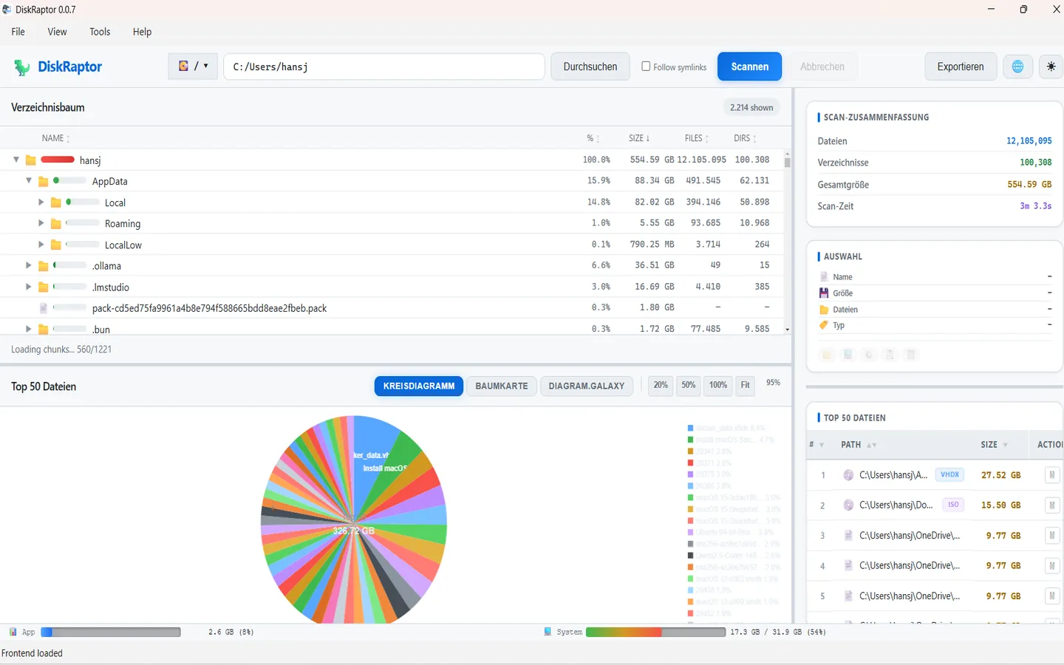1064x665 pixels.
Task: Set chart zoom to 100%
Action: [x=718, y=386]
